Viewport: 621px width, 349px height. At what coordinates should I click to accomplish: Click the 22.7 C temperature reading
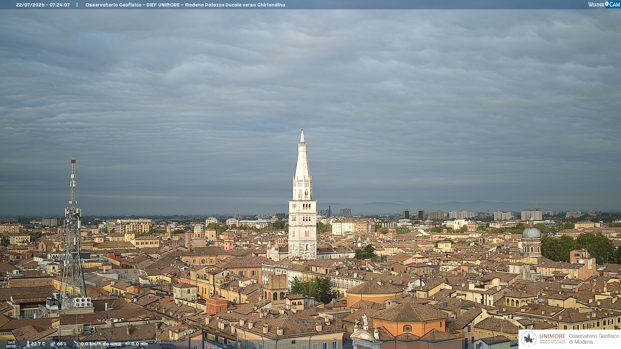point(38,344)
